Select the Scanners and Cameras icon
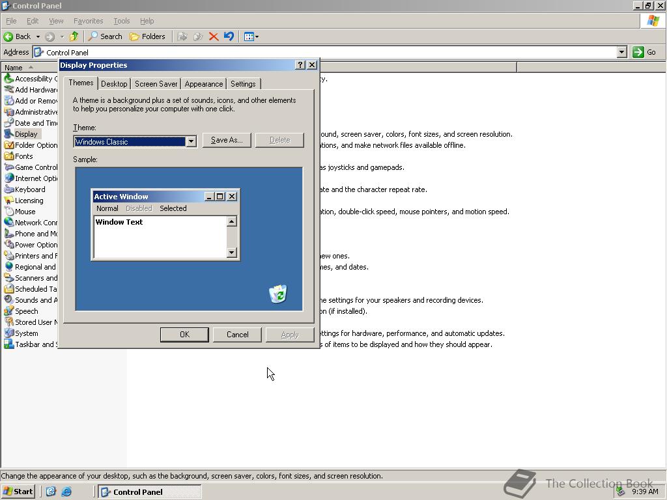 [x=8, y=277]
